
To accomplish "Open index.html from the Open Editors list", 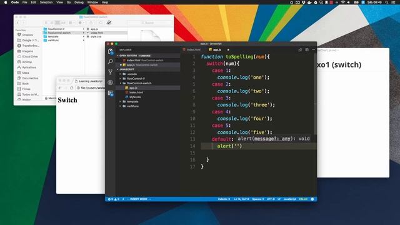I will (148, 60).
